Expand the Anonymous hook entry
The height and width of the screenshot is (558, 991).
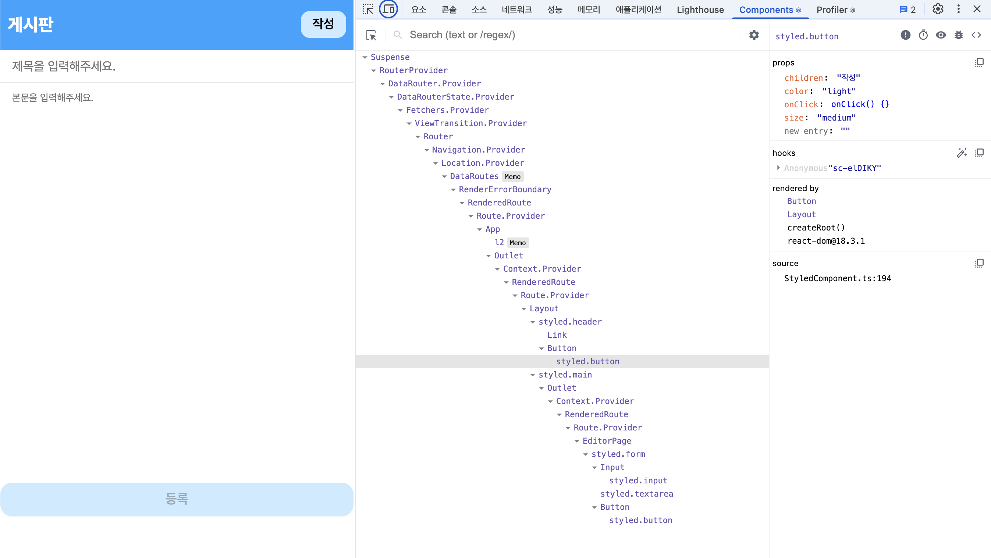tap(778, 168)
